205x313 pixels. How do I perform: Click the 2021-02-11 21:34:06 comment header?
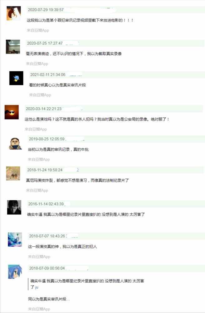point(117,75)
